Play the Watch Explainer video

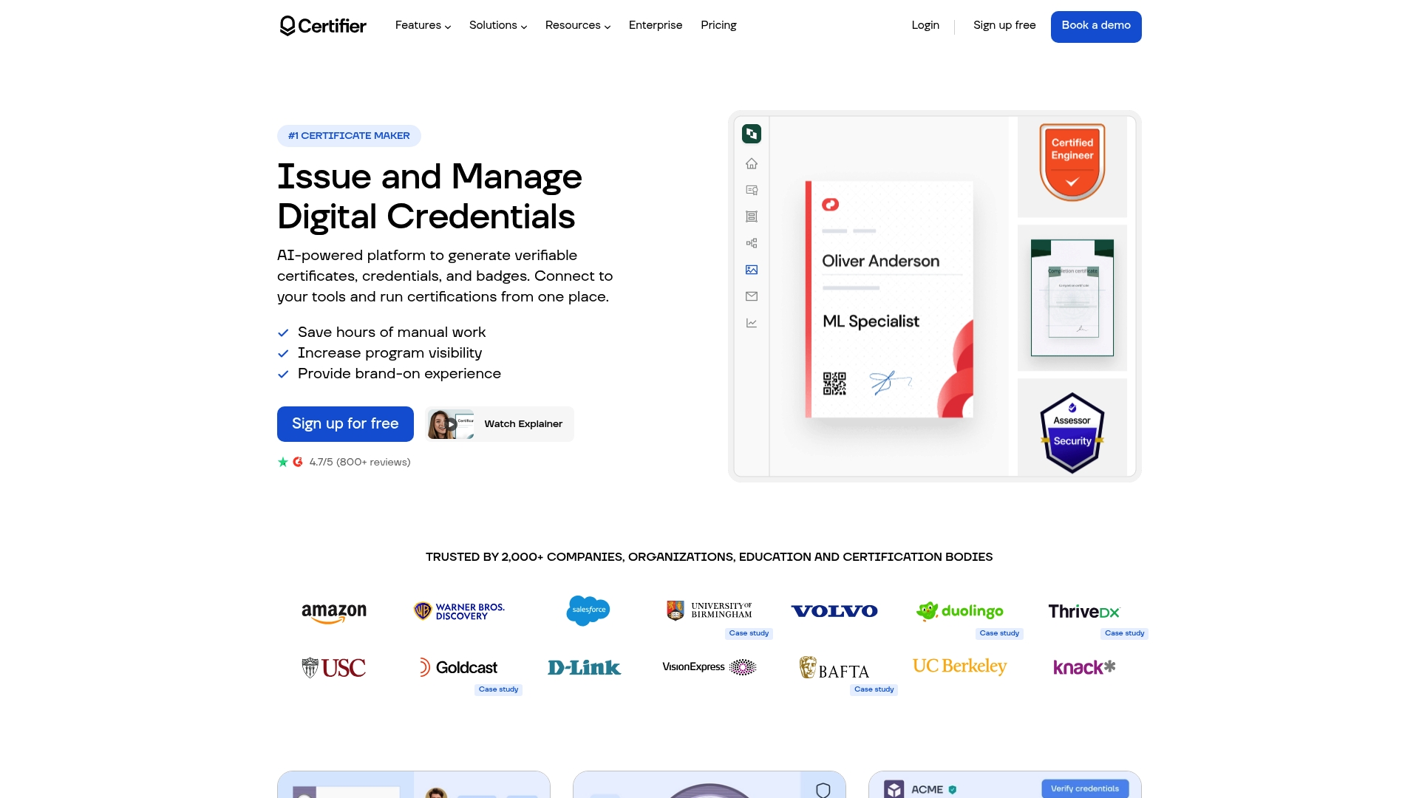[x=500, y=424]
